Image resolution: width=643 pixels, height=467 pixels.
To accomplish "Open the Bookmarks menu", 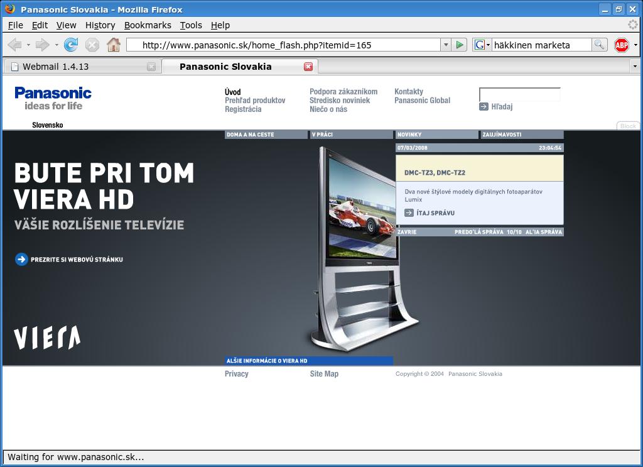I will click(148, 25).
